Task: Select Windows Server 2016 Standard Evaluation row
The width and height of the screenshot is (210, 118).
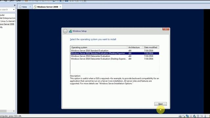Action: [115, 50]
